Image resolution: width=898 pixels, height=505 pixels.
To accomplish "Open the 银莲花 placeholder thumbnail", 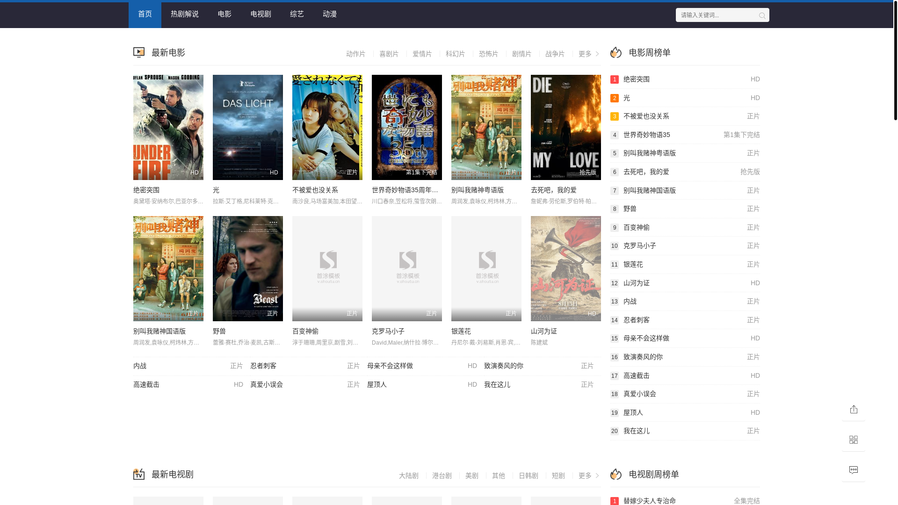I will (486, 268).
